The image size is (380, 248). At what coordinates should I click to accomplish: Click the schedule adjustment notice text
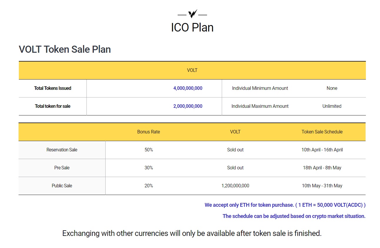[294, 216]
